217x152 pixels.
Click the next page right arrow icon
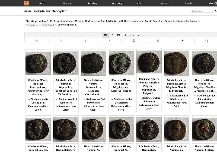109,41
